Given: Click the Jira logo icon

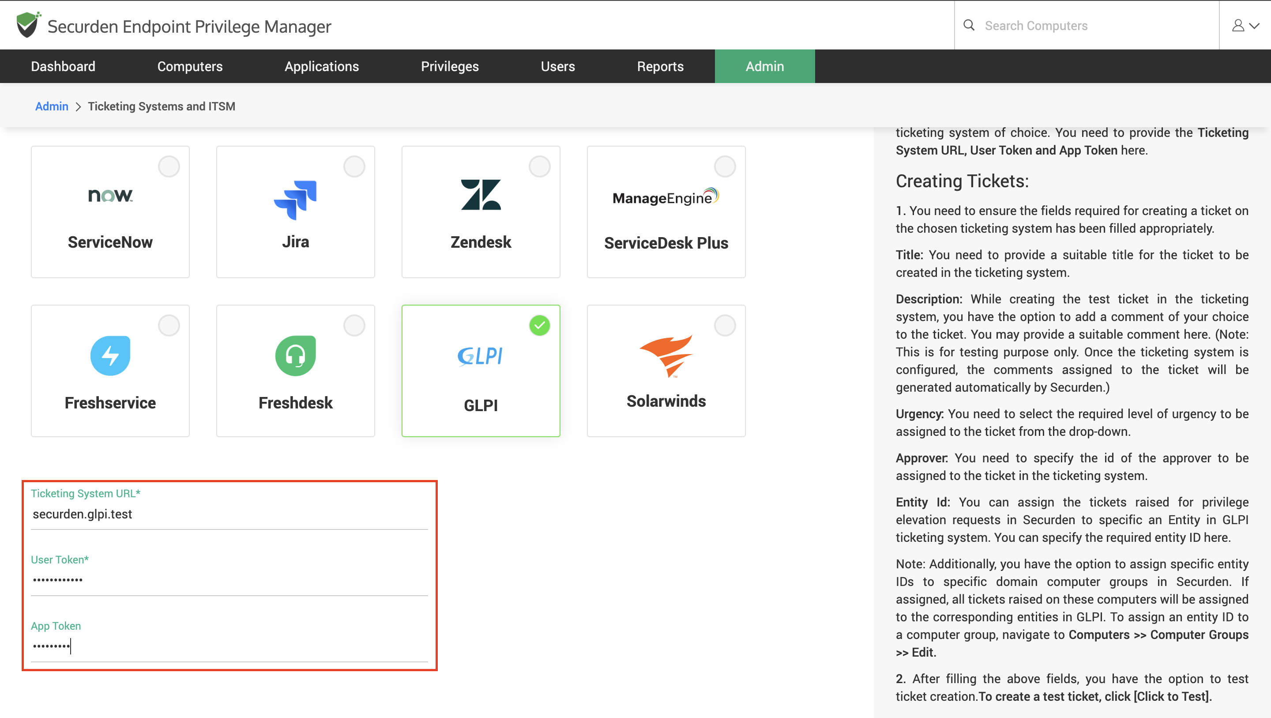Looking at the screenshot, I should pyautogui.click(x=296, y=200).
